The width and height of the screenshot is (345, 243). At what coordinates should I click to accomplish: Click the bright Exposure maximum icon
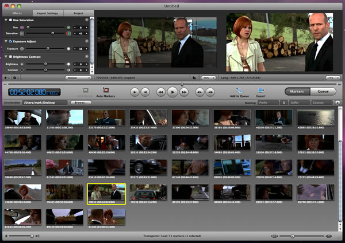click(68, 49)
